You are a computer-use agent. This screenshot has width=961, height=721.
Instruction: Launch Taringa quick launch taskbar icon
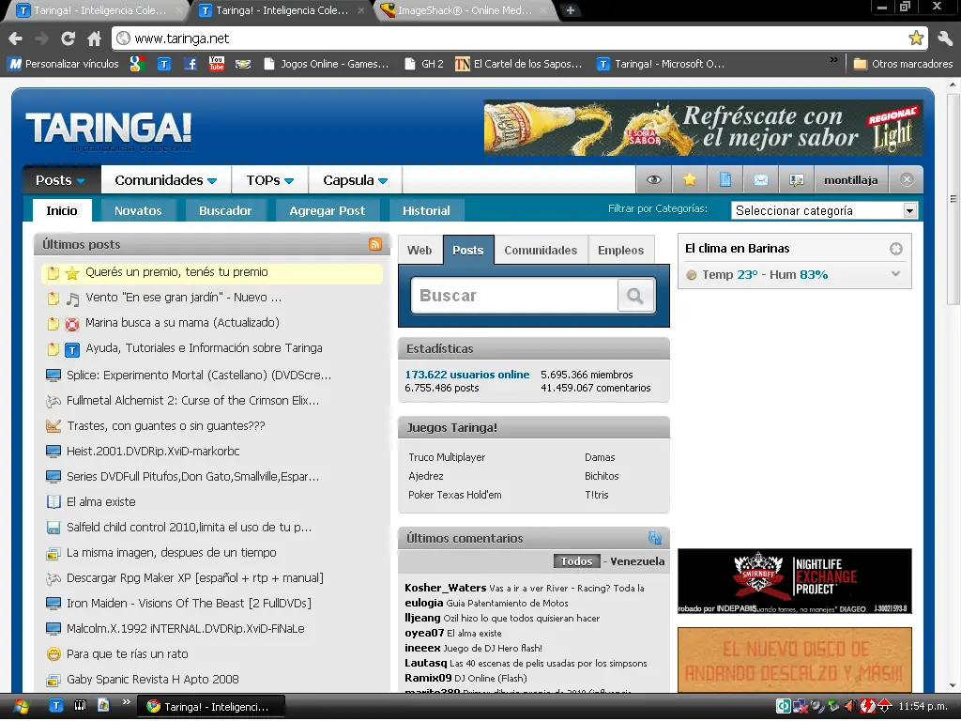click(55, 706)
